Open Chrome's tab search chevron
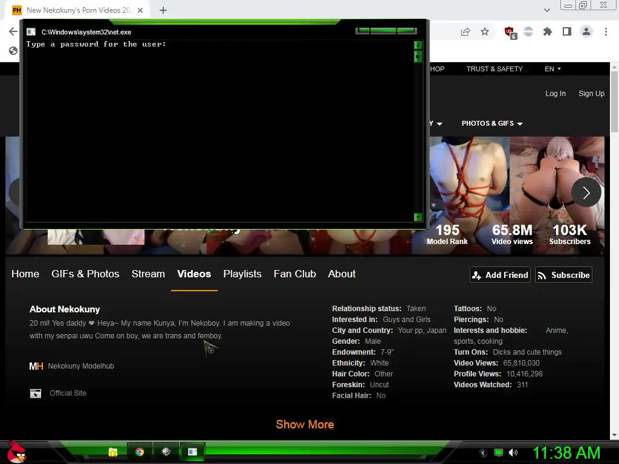 546,10
